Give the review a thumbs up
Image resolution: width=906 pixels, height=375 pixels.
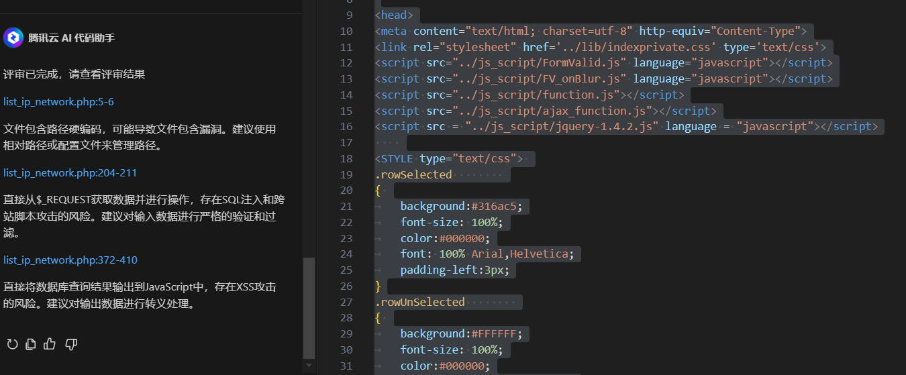[x=50, y=344]
